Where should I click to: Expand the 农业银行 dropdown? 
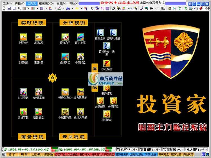tap(160, 149)
